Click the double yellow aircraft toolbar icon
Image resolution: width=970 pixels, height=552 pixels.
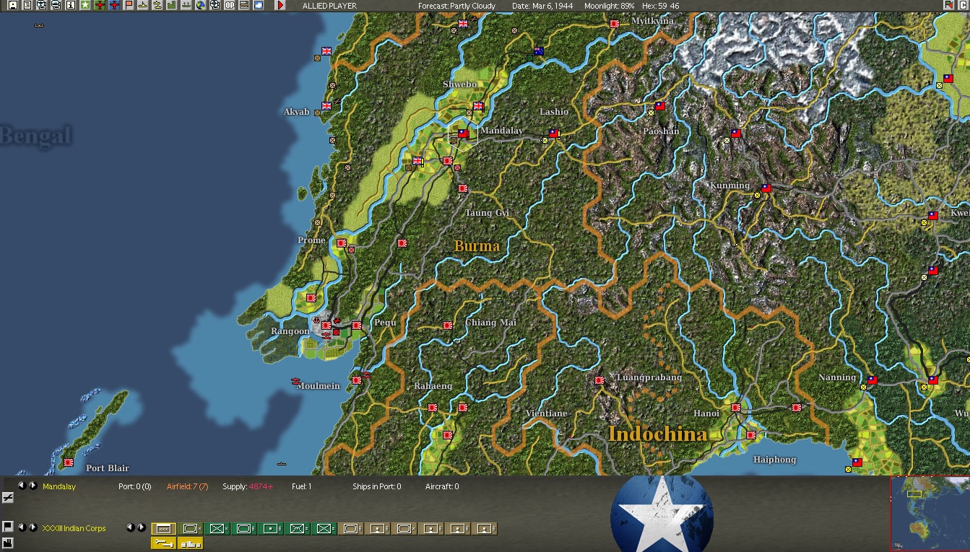(x=157, y=5)
